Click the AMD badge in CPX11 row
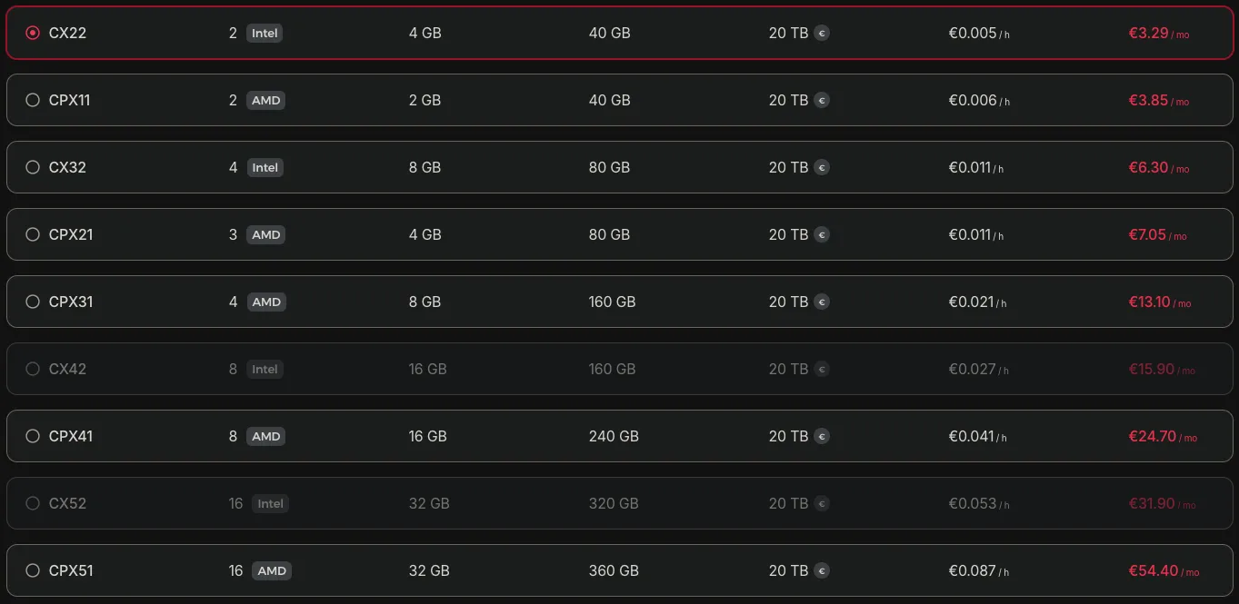Image resolution: width=1239 pixels, height=604 pixels. click(265, 100)
